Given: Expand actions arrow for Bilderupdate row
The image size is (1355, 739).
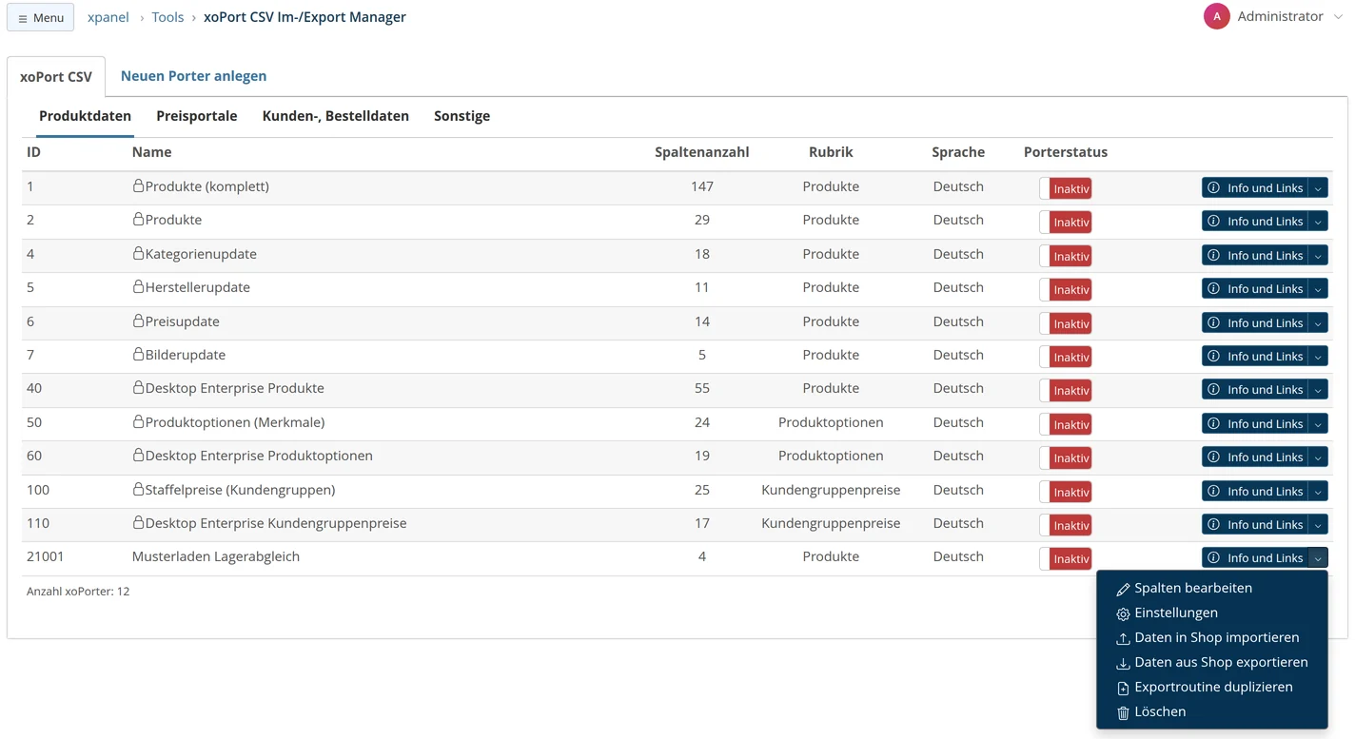Looking at the screenshot, I should pyautogui.click(x=1318, y=357).
